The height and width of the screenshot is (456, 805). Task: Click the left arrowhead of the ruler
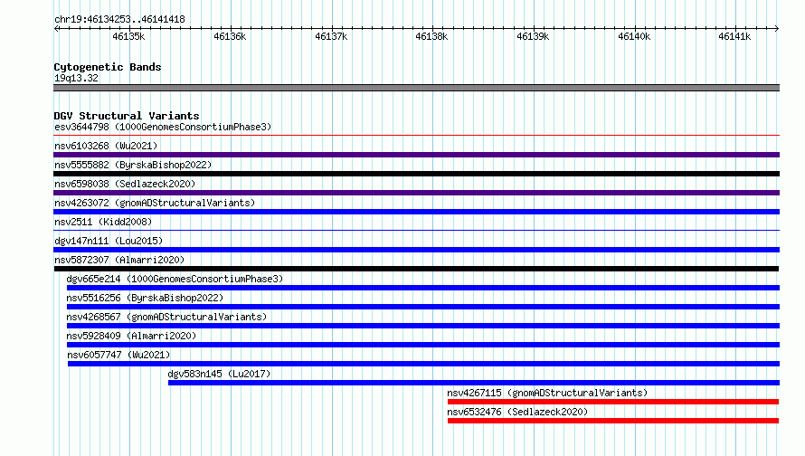pos(56,28)
